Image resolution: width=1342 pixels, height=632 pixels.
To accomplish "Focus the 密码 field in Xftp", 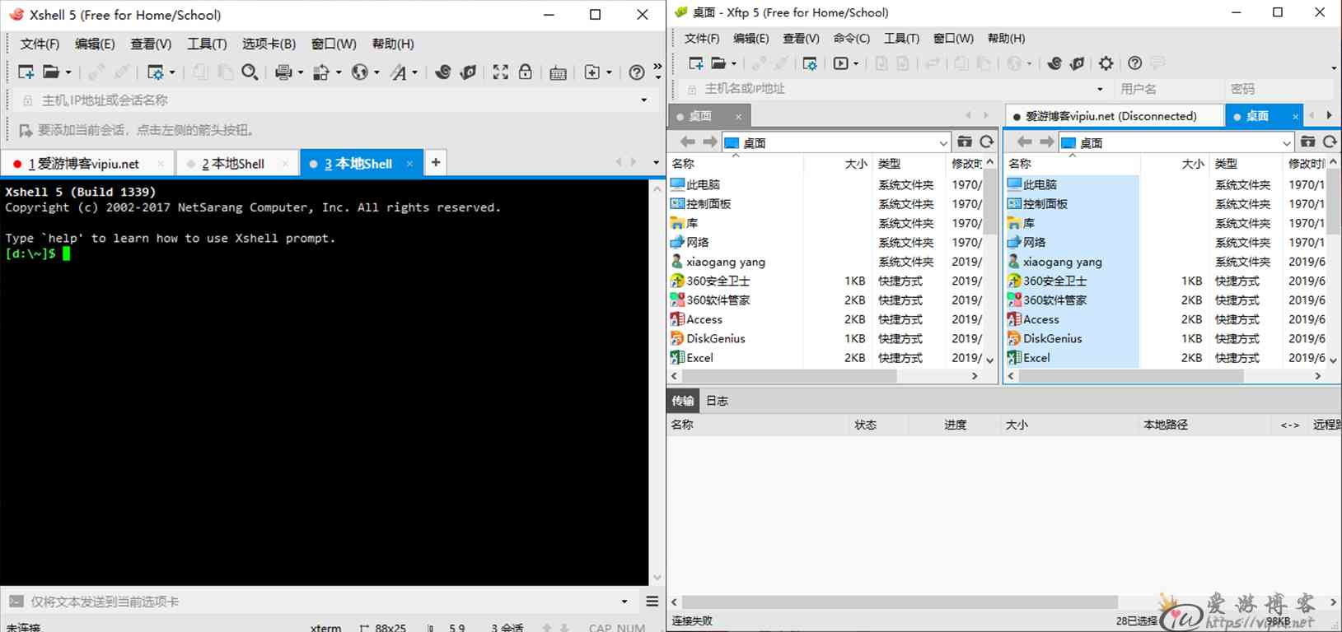I will [1279, 89].
